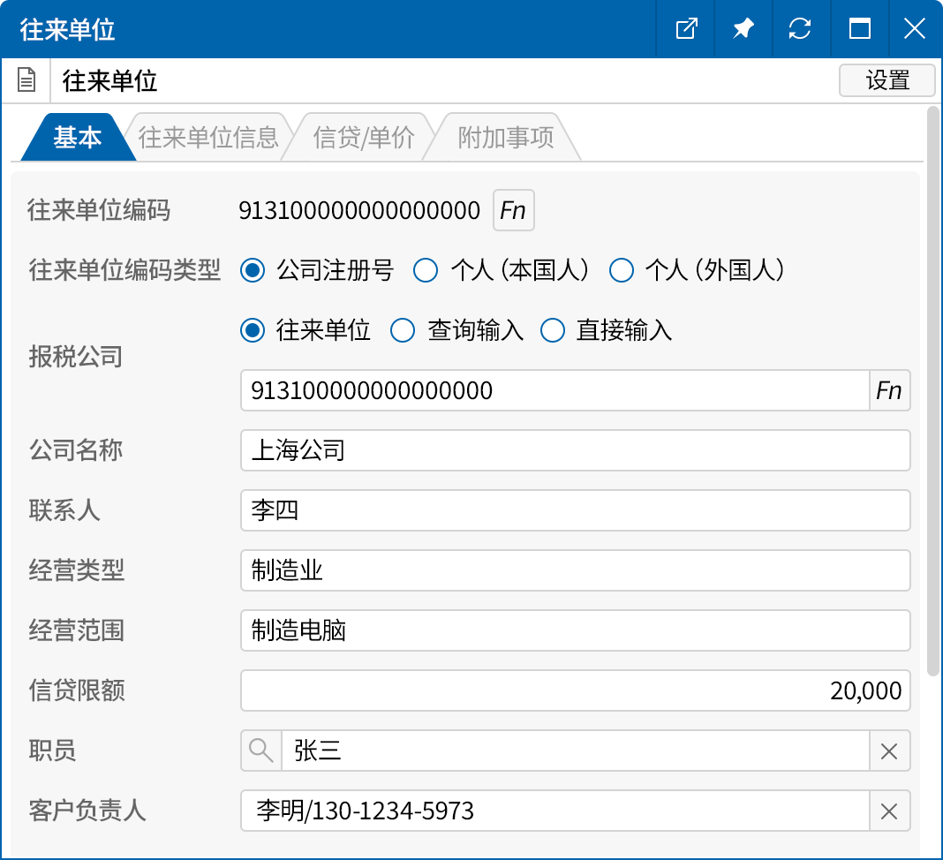Select 个人 (外国人) radio option
This screenshot has height=860, width=943.
(x=622, y=270)
